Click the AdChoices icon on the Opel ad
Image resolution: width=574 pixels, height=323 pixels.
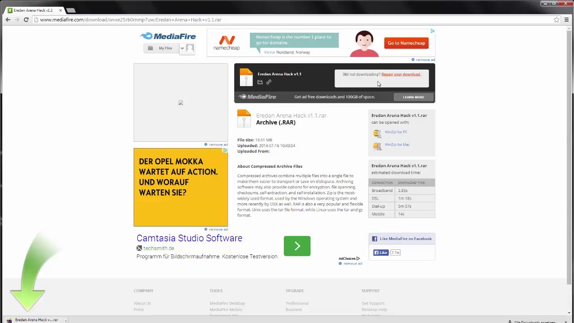(x=225, y=151)
